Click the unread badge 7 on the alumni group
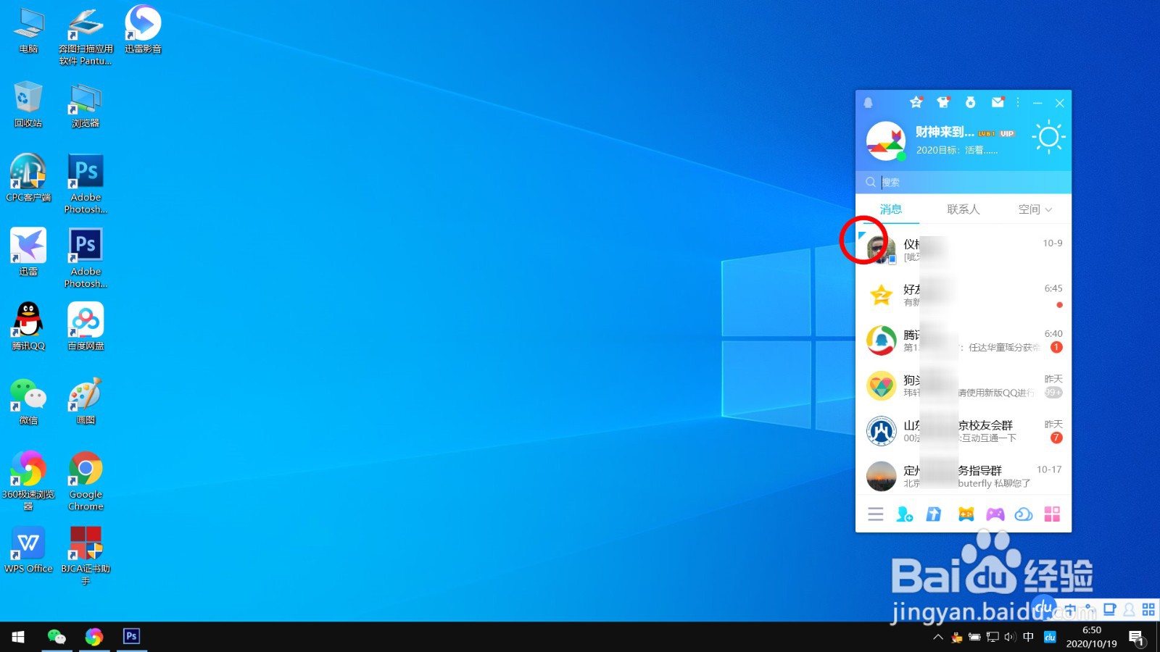The image size is (1160, 652). pos(1056,438)
